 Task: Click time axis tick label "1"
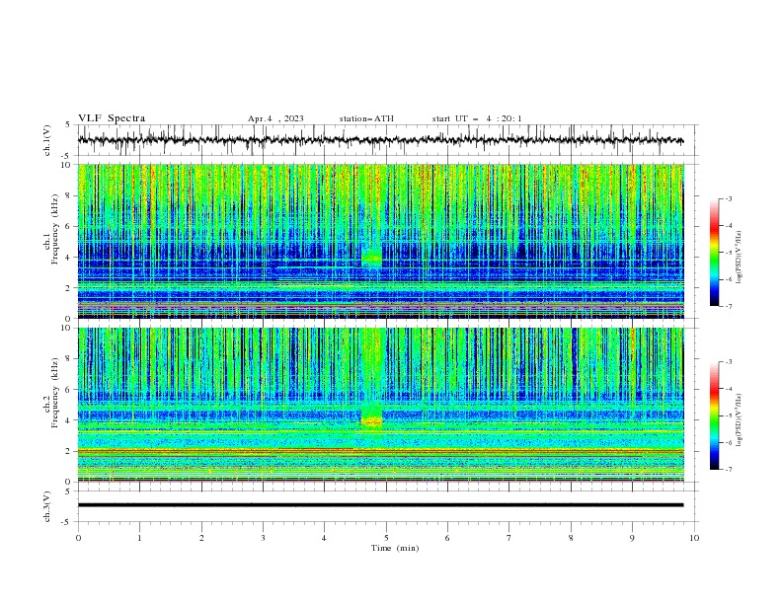pos(139,538)
